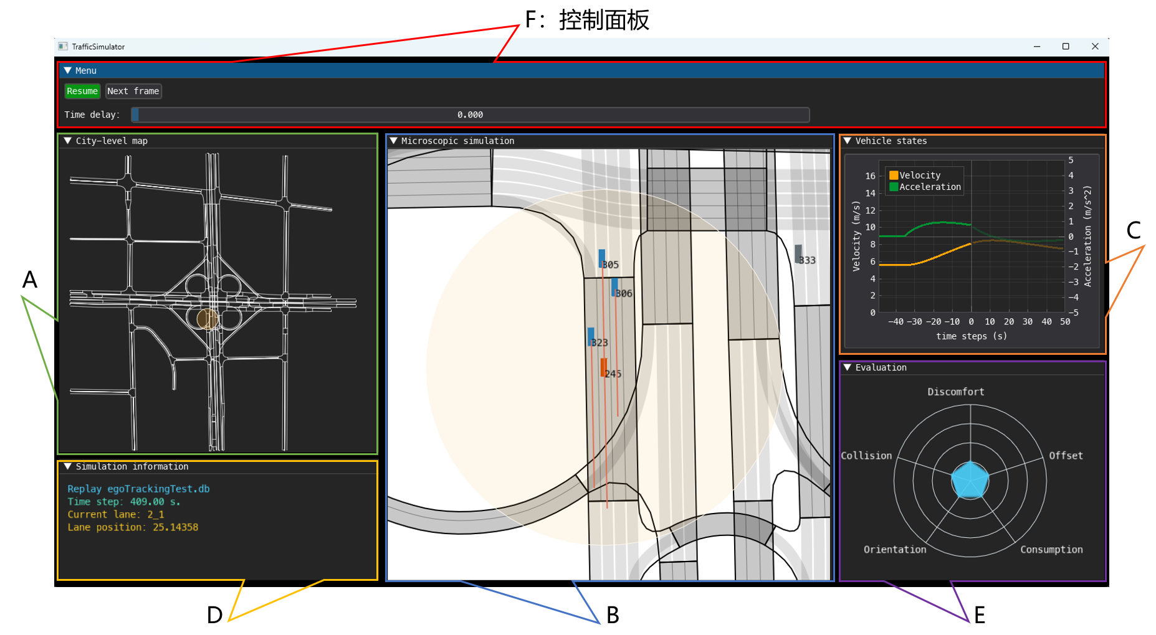Click the Time delay slider bar
Image resolution: width=1156 pixels, height=635 pixels.
click(x=470, y=115)
